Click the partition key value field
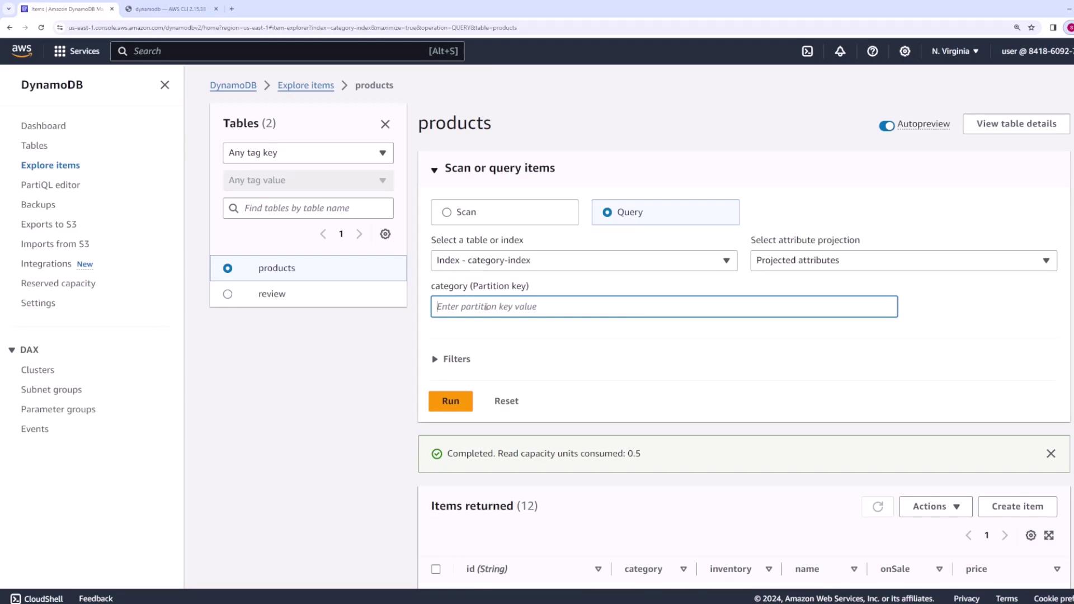This screenshot has height=604, width=1074. 663,306
